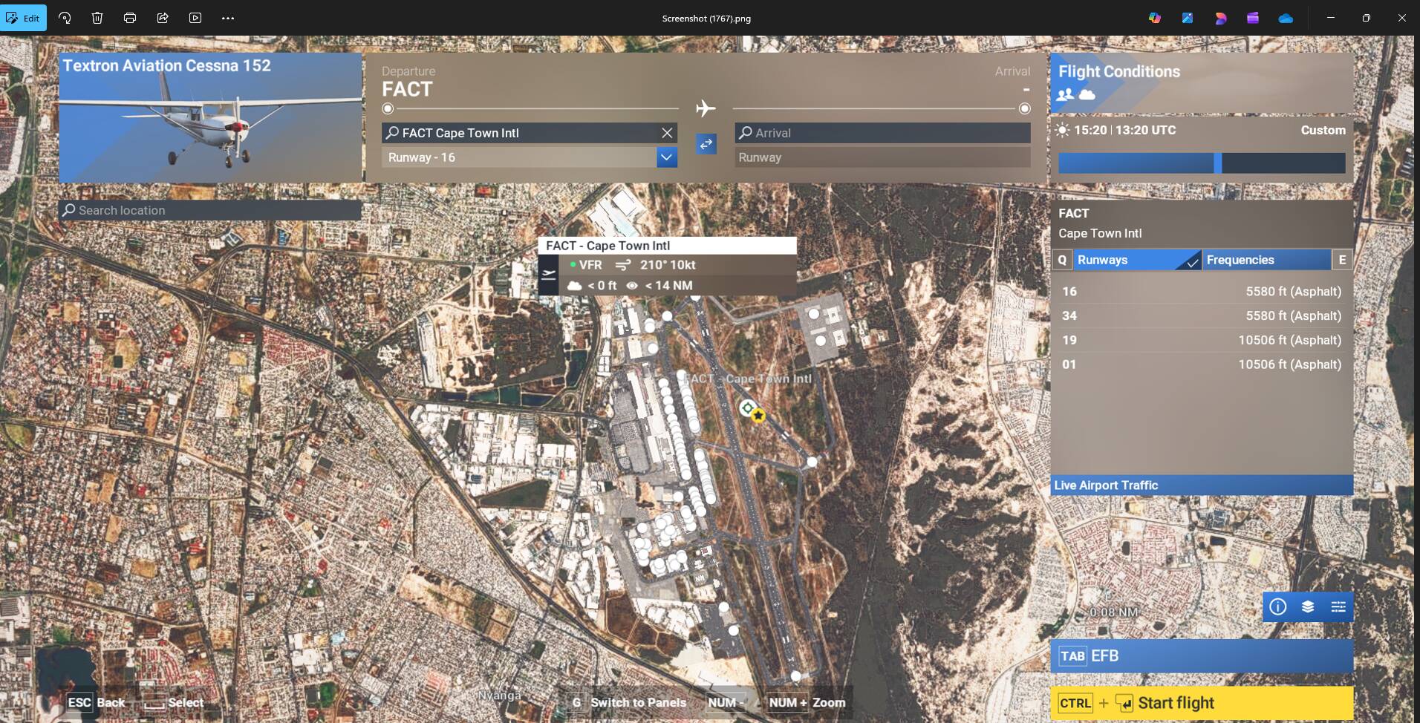This screenshot has height=723, width=1420.
Task: Expand the Runway - 16 dropdown
Action: coord(666,157)
